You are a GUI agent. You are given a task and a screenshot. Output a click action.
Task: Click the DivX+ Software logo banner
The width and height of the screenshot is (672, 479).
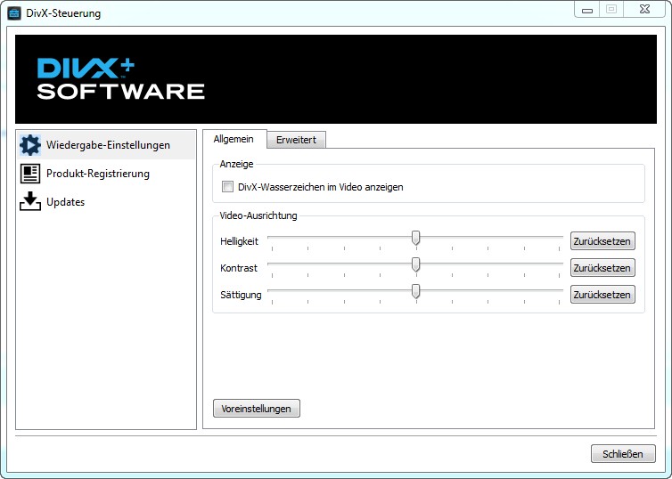(336, 79)
